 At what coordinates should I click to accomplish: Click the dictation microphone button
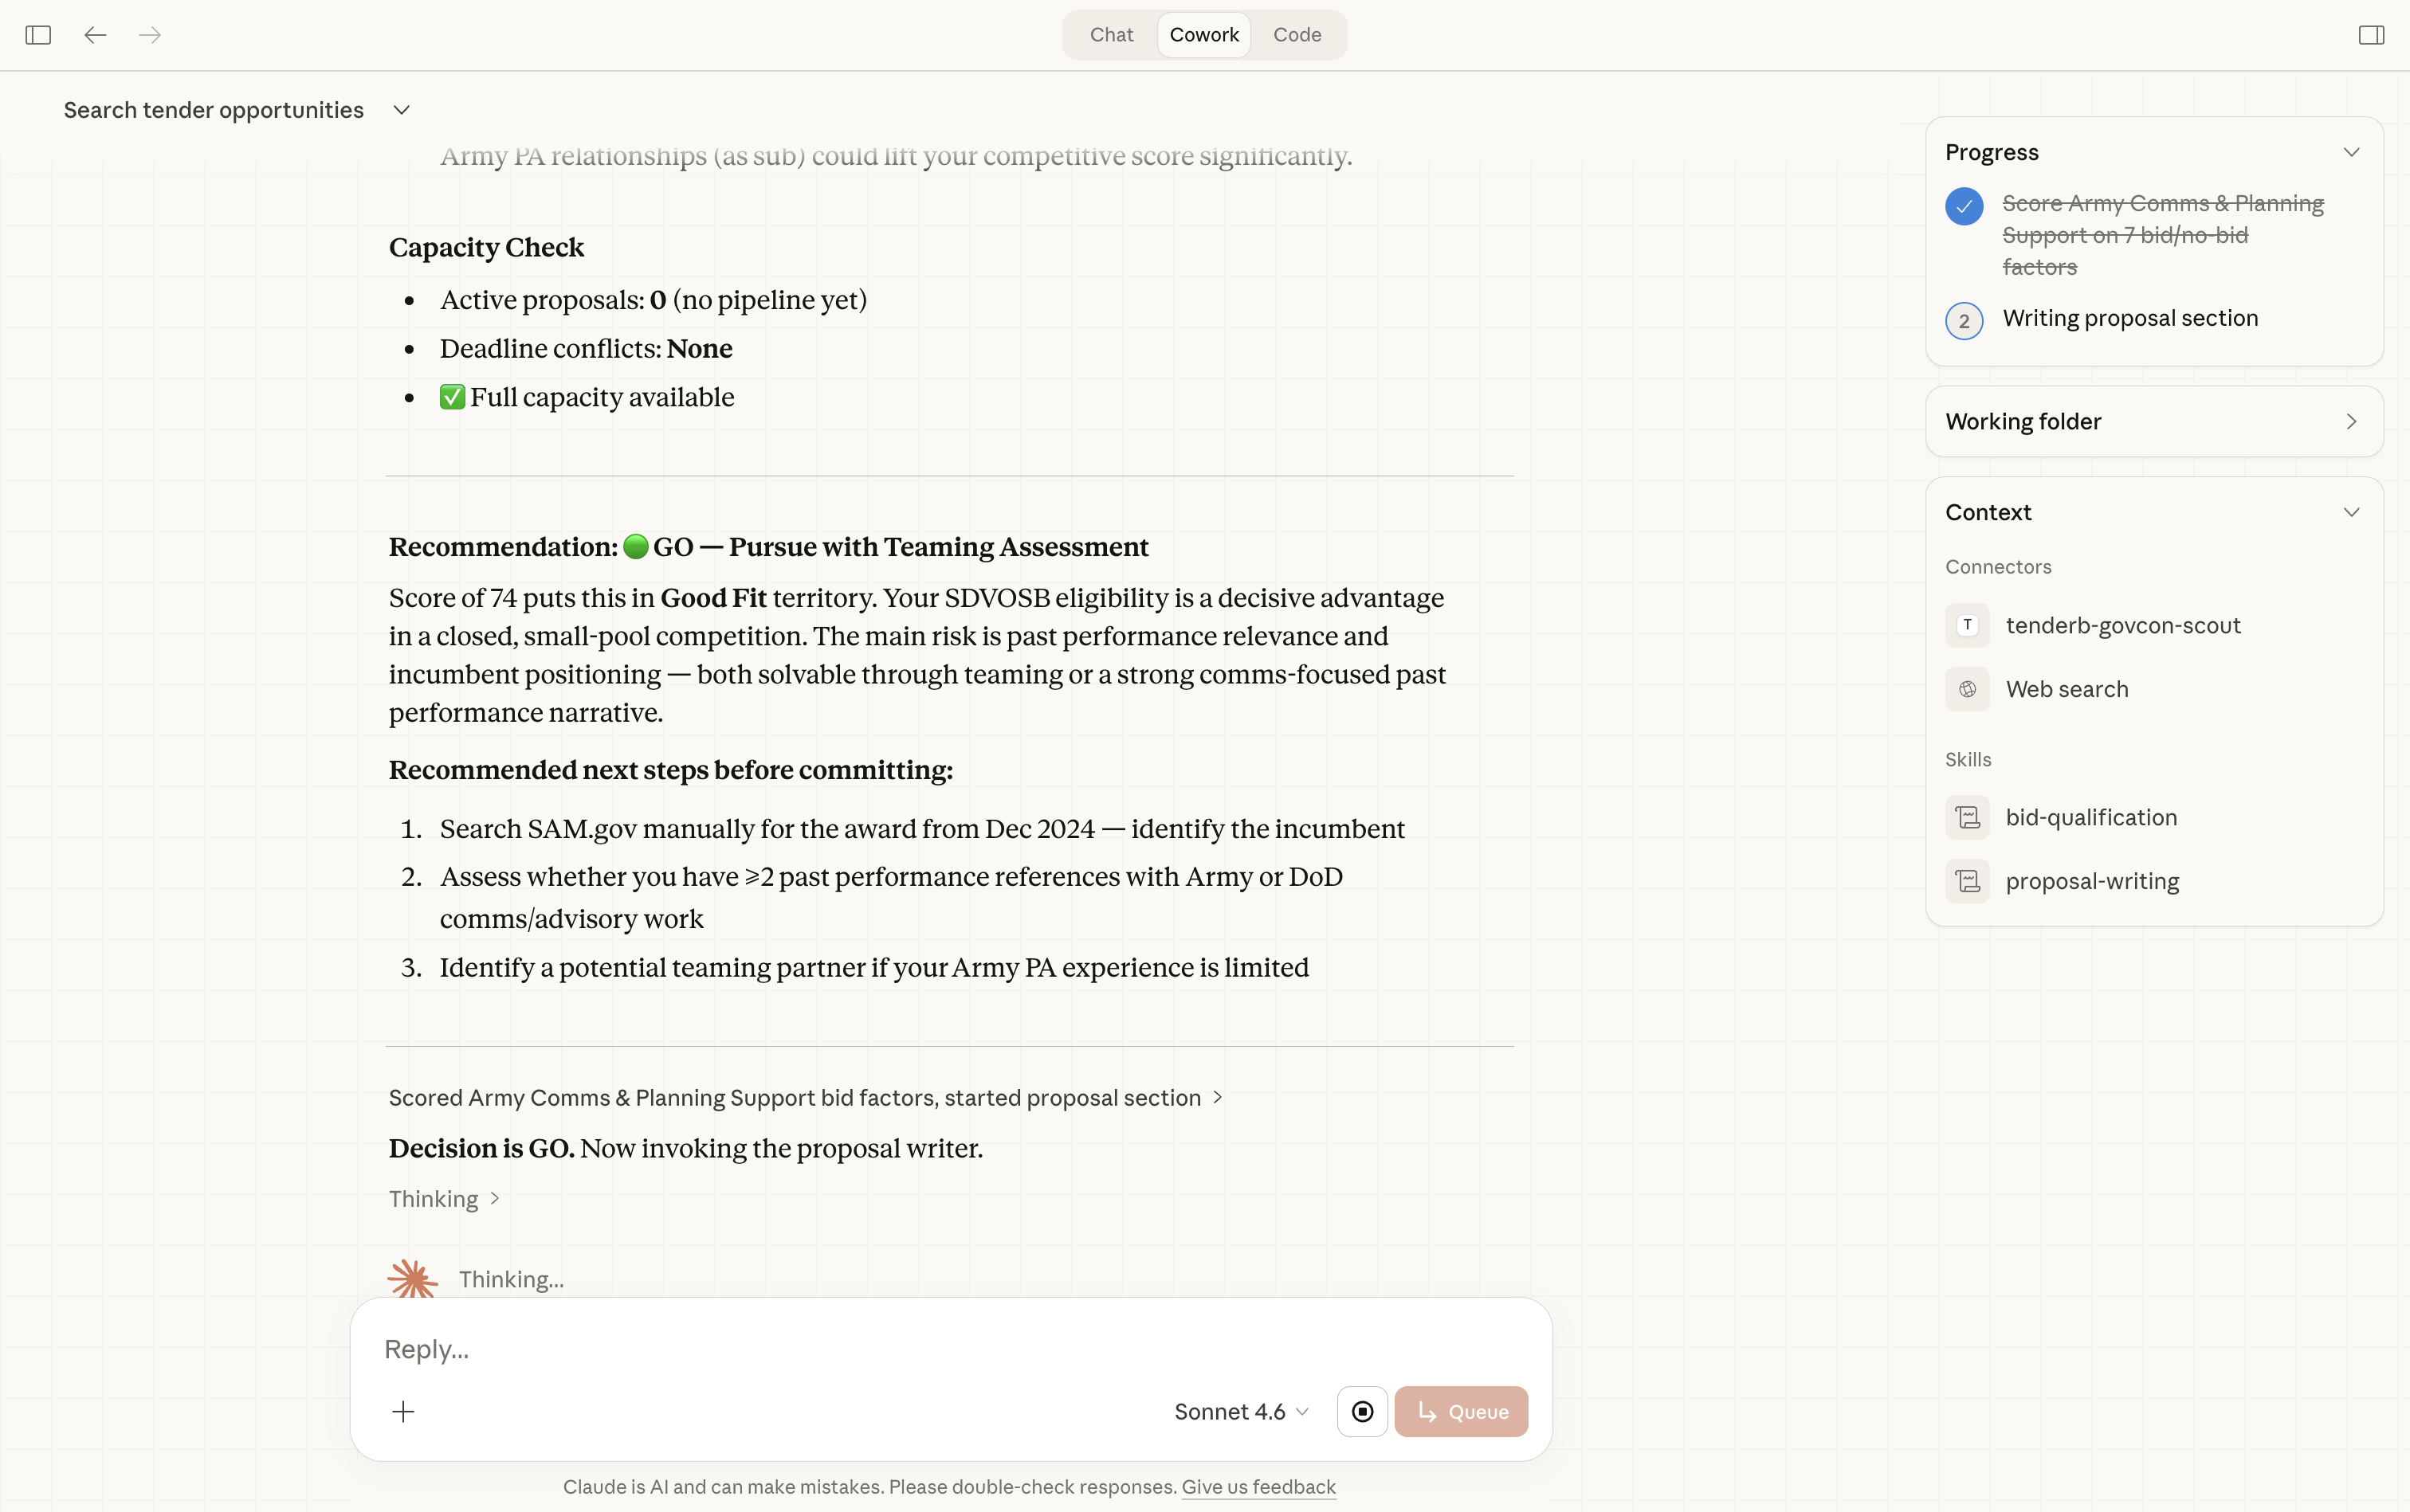coord(1361,1411)
